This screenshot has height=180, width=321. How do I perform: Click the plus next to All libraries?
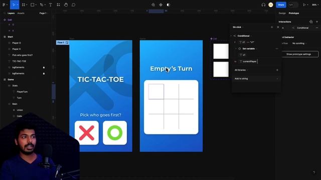click(277, 70)
